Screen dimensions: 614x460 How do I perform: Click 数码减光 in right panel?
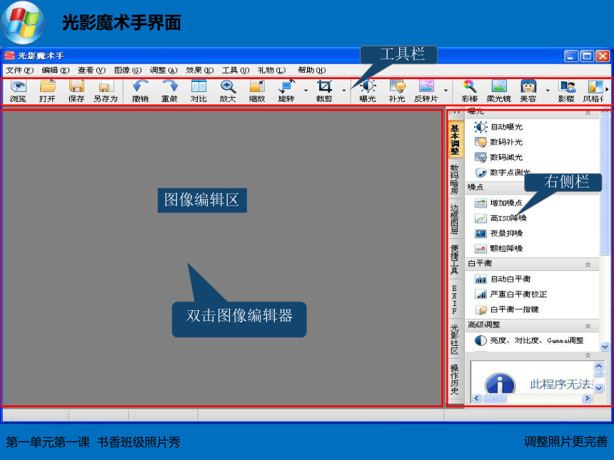498,157
